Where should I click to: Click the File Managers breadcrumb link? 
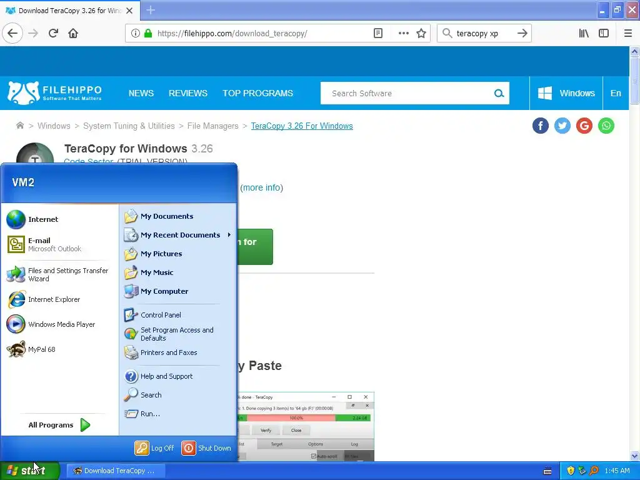click(x=212, y=126)
